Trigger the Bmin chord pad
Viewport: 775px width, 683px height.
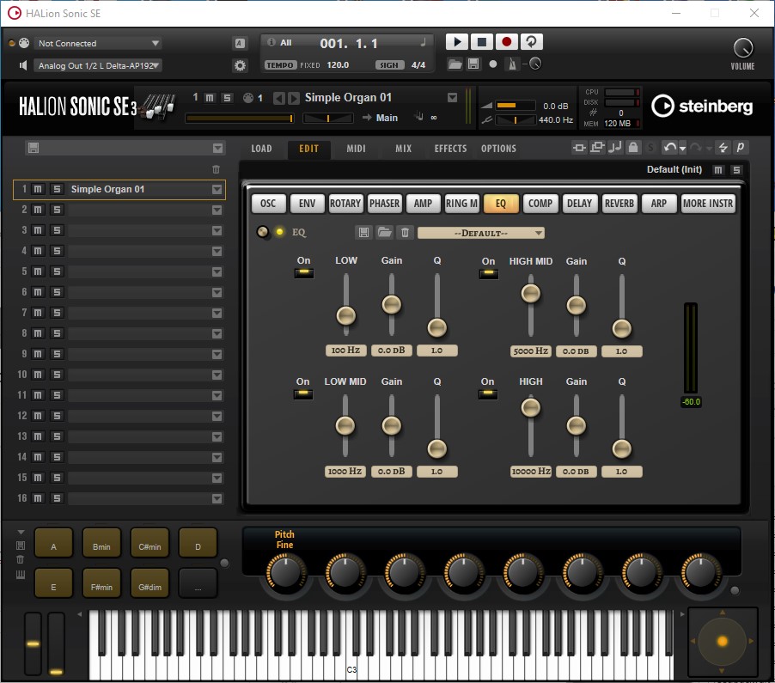pyautogui.click(x=101, y=543)
